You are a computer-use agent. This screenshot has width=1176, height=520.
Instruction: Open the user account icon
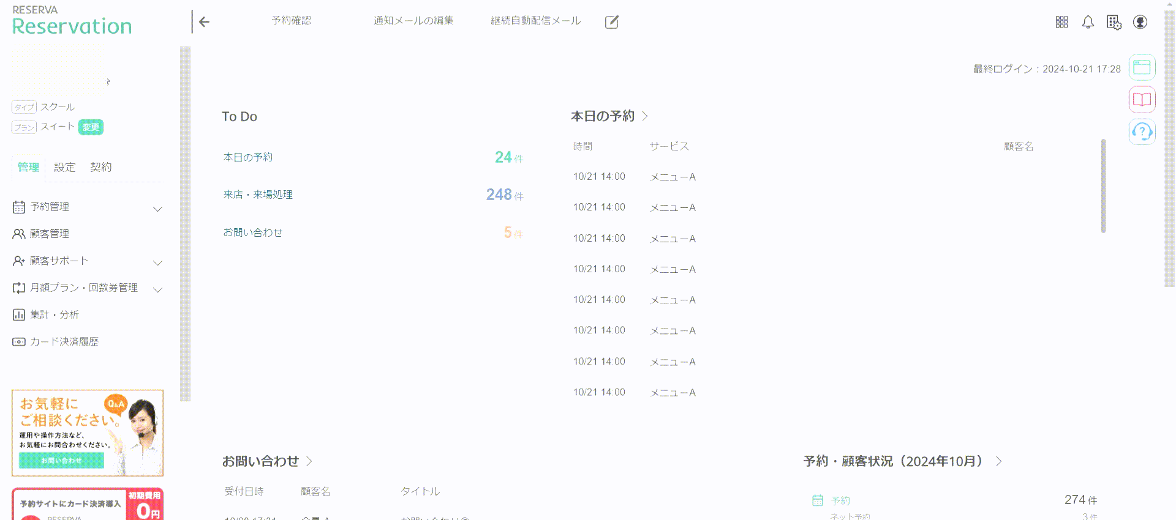coord(1140,22)
